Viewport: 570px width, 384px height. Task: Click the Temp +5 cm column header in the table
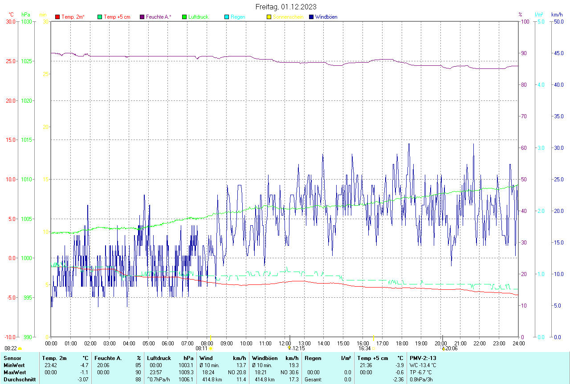[373, 358]
